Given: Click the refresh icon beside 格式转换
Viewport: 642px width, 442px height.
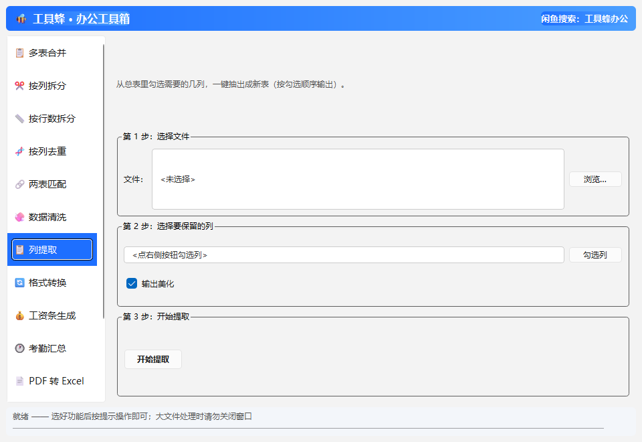Looking at the screenshot, I should point(19,283).
